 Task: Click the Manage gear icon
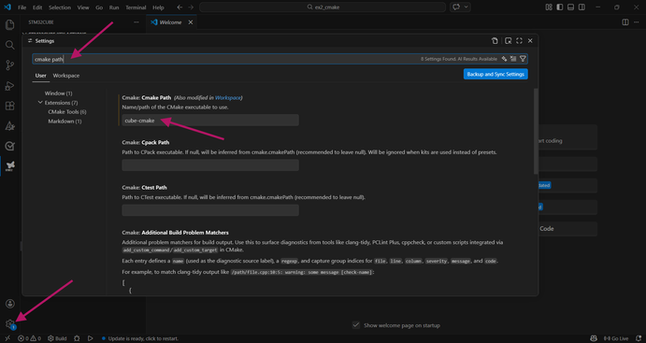[10, 324]
